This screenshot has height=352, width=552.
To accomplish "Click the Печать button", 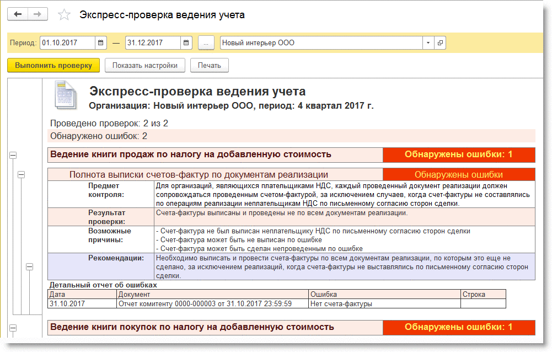I will click(x=209, y=65).
